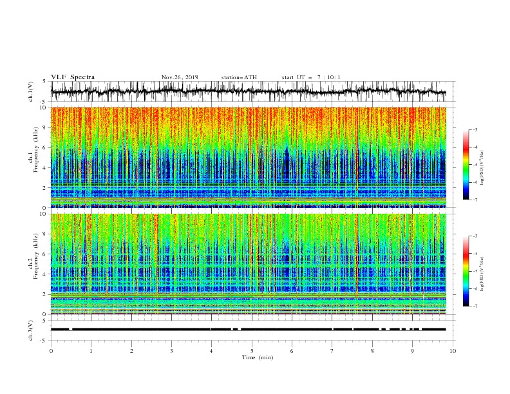
Task: Click the "station=ATH" header label
Action: coord(239,77)
